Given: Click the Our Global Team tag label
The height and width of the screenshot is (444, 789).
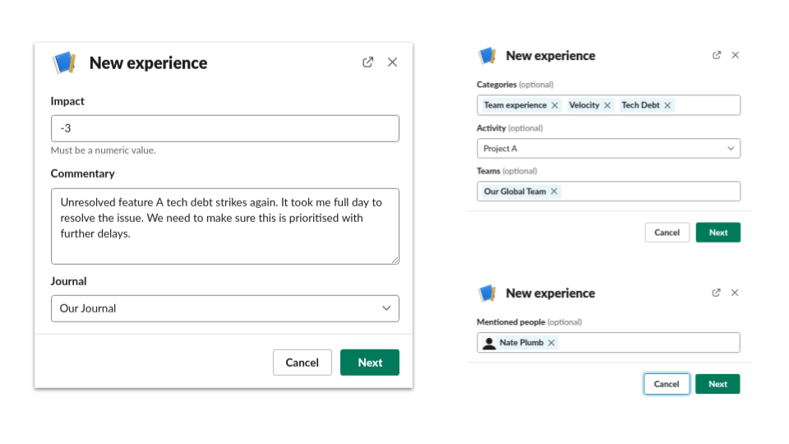Looking at the screenshot, I should coord(514,192).
